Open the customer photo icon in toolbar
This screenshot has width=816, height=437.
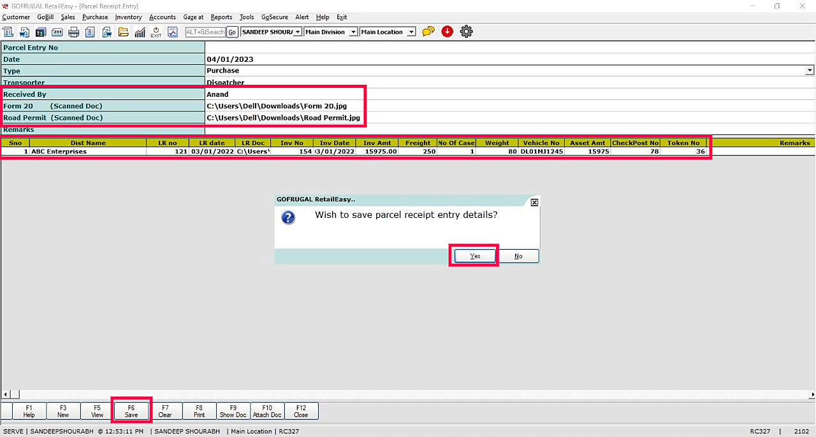tap(41, 32)
